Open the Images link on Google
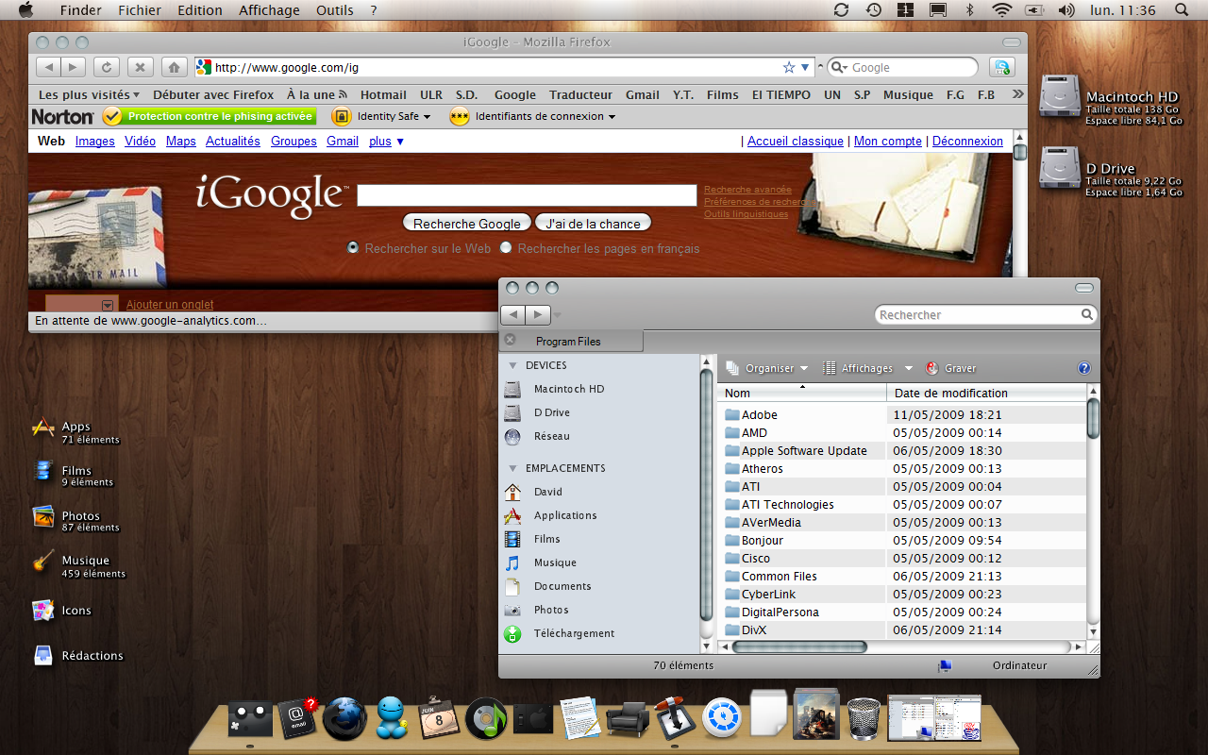 pos(95,142)
